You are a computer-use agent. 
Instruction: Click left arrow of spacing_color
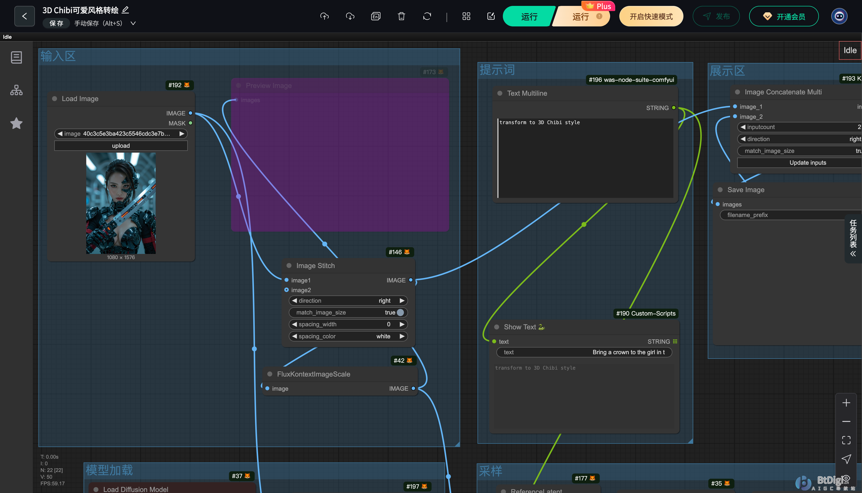pyautogui.click(x=295, y=336)
